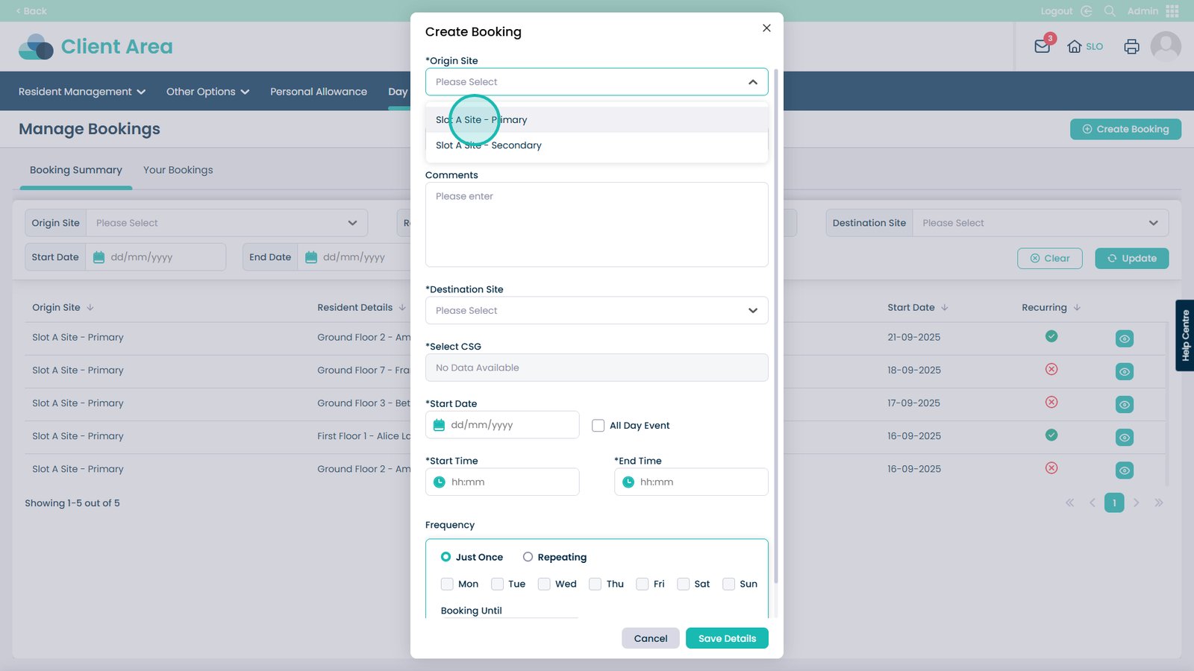This screenshot has width=1194, height=671.
Task: Open the Resident Management menu
Action: pos(81,92)
